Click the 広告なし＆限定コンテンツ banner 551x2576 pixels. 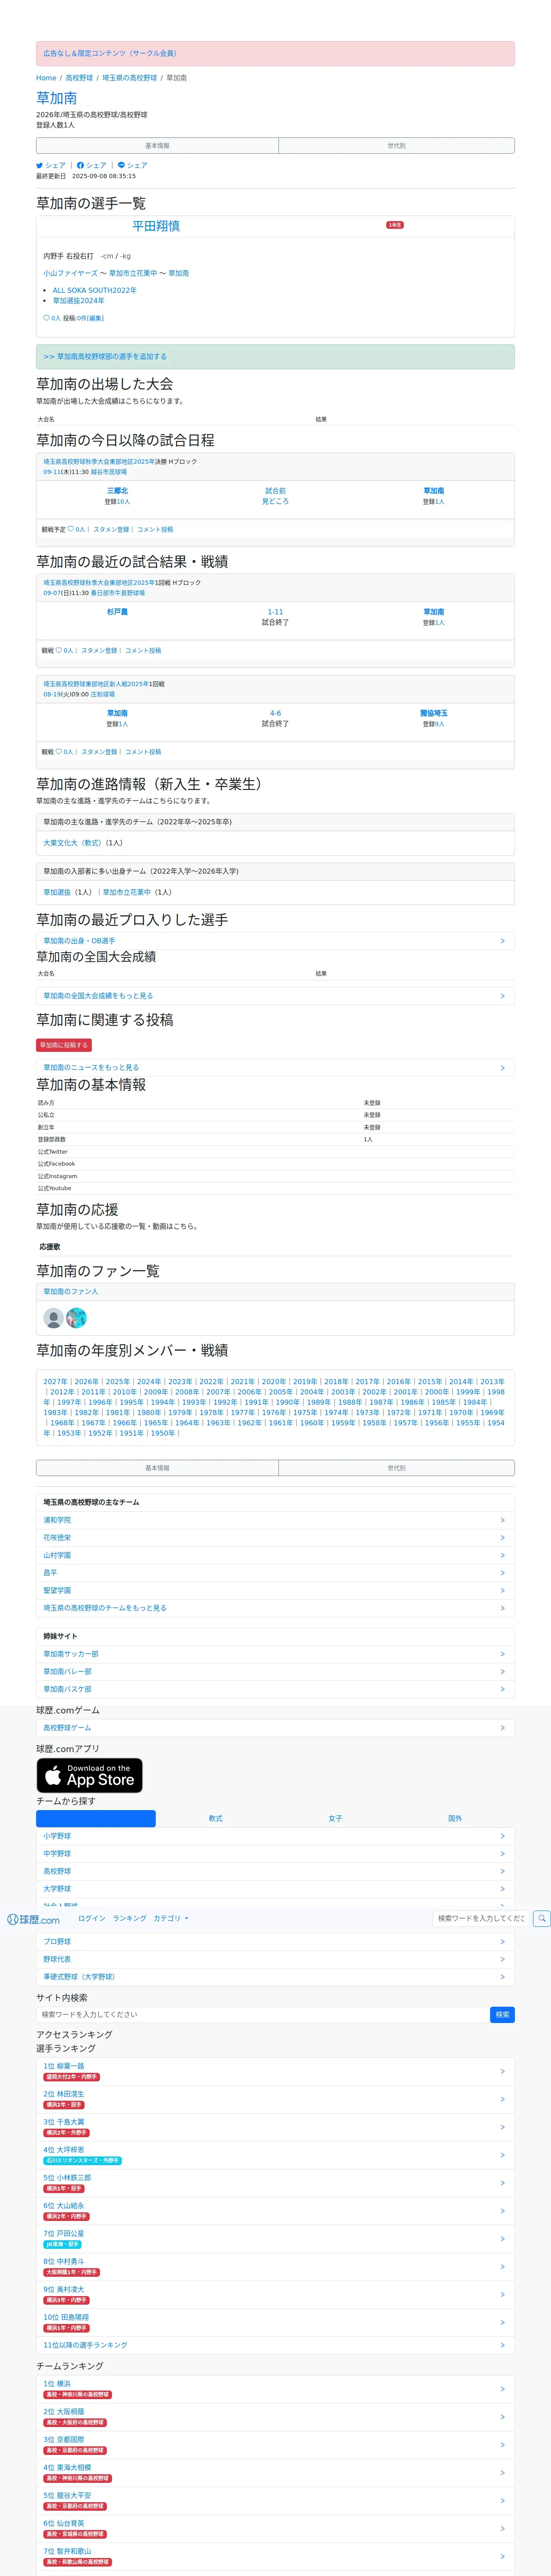(x=275, y=53)
